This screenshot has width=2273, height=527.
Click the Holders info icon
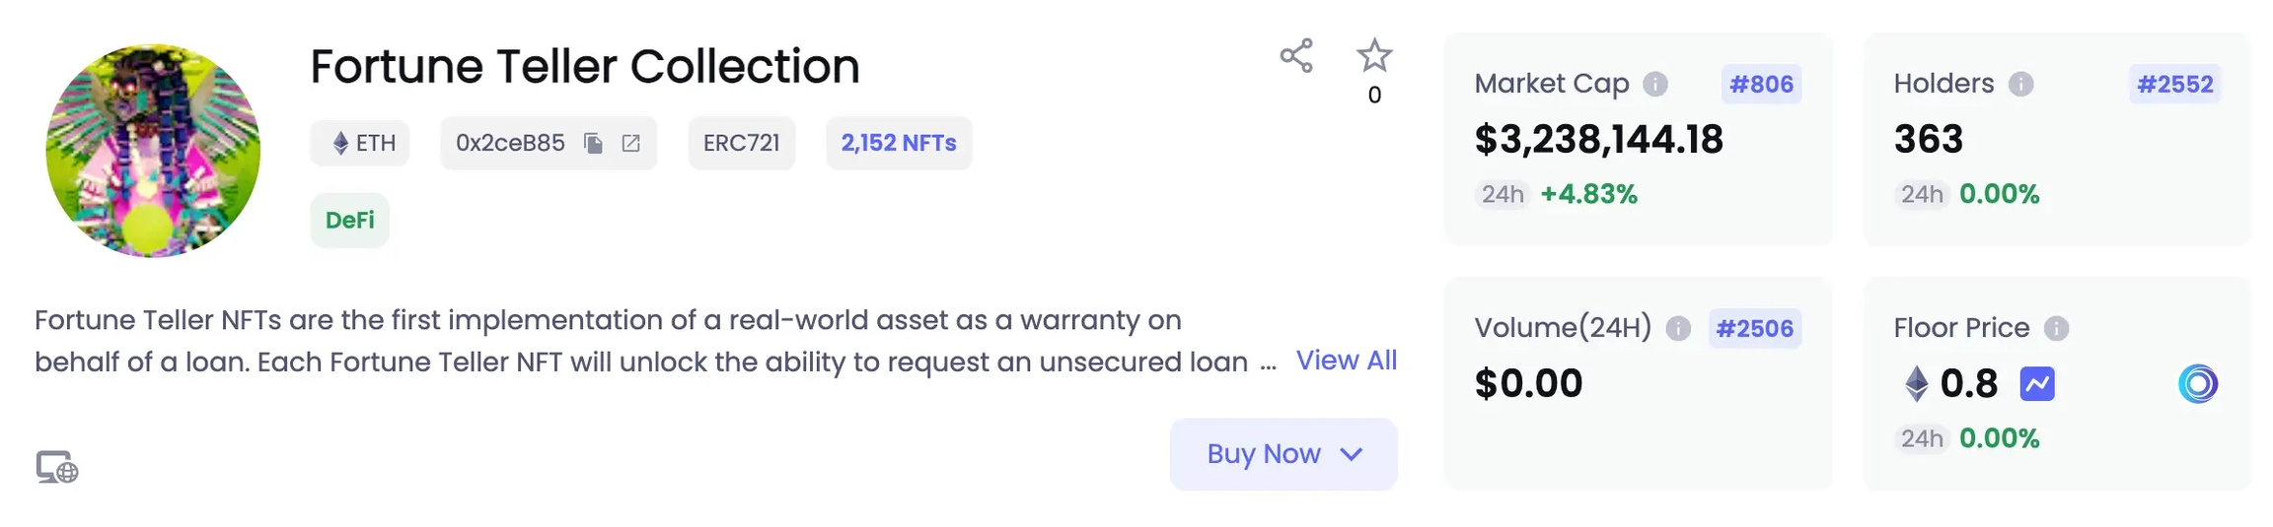(x=2020, y=85)
